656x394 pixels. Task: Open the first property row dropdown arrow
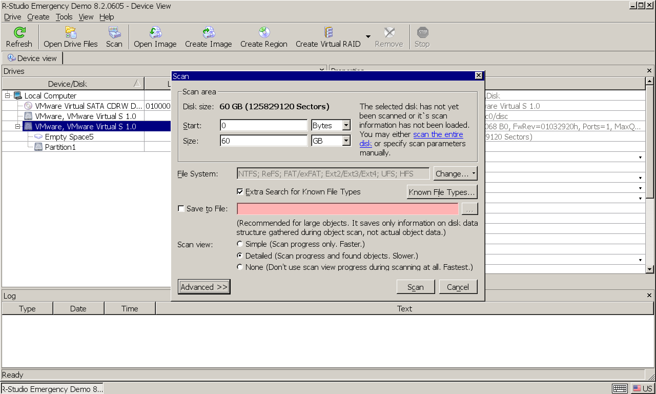[x=641, y=157]
